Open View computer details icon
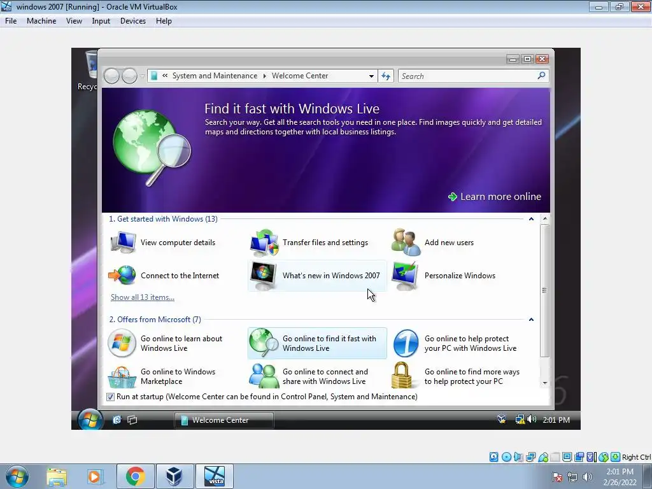 (x=123, y=243)
